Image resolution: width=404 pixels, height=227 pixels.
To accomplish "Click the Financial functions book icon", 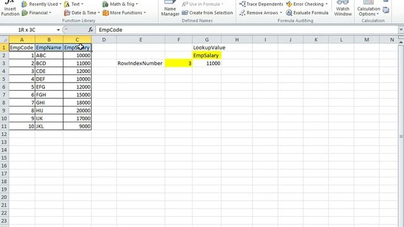I will click(x=25, y=13).
